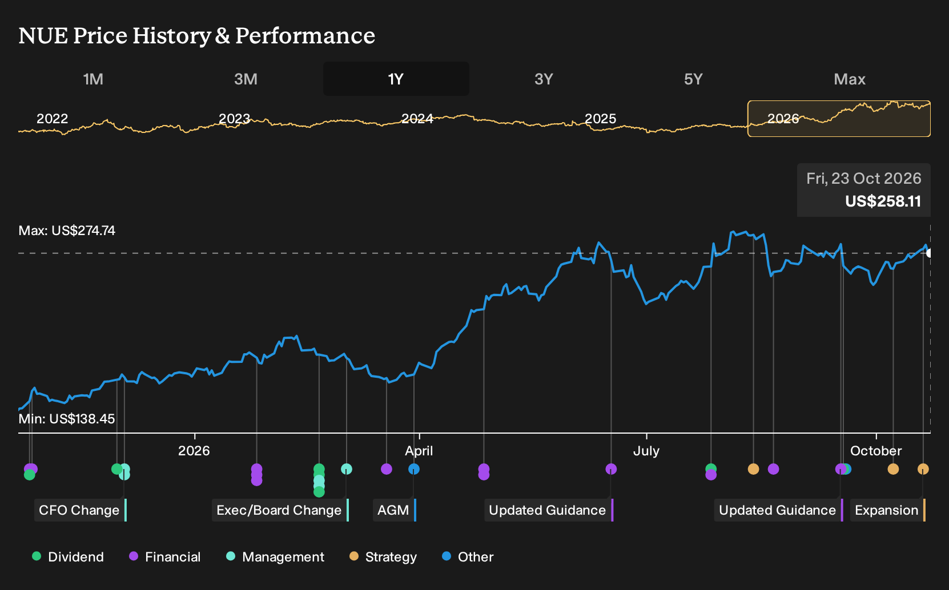Click the teal dot above Exec/Board Change label
949x590 pixels.
pos(347,469)
